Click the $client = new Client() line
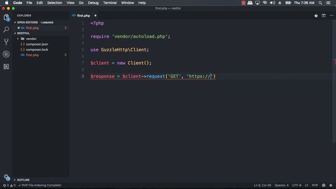The height and width of the screenshot is (189, 336). click(x=121, y=63)
